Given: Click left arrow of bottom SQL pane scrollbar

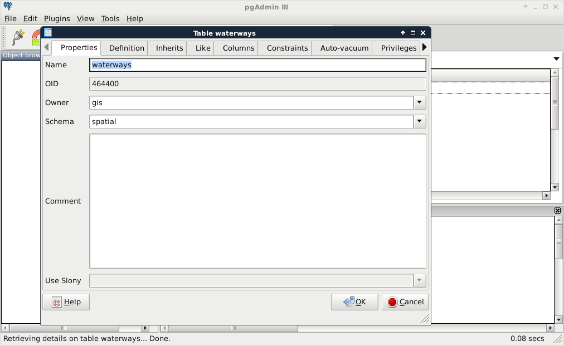Looking at the screenshot, I should click(164, 328).
